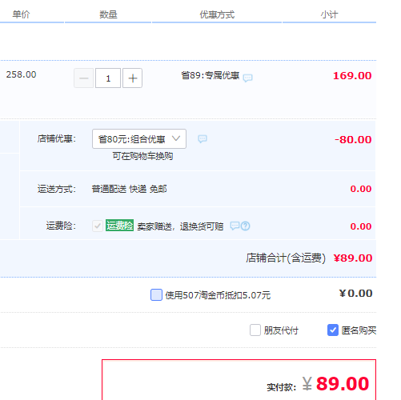Decrease quantity with the minus button

pos(83,78)
